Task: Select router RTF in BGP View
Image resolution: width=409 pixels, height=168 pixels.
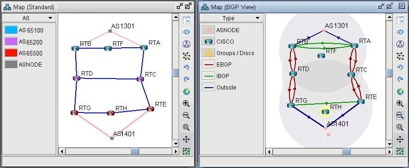Action: click(x=321, y=56)
